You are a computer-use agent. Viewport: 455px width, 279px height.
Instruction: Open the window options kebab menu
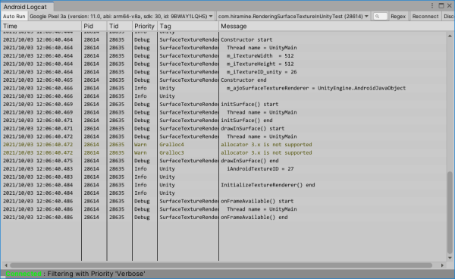point(432,6)
